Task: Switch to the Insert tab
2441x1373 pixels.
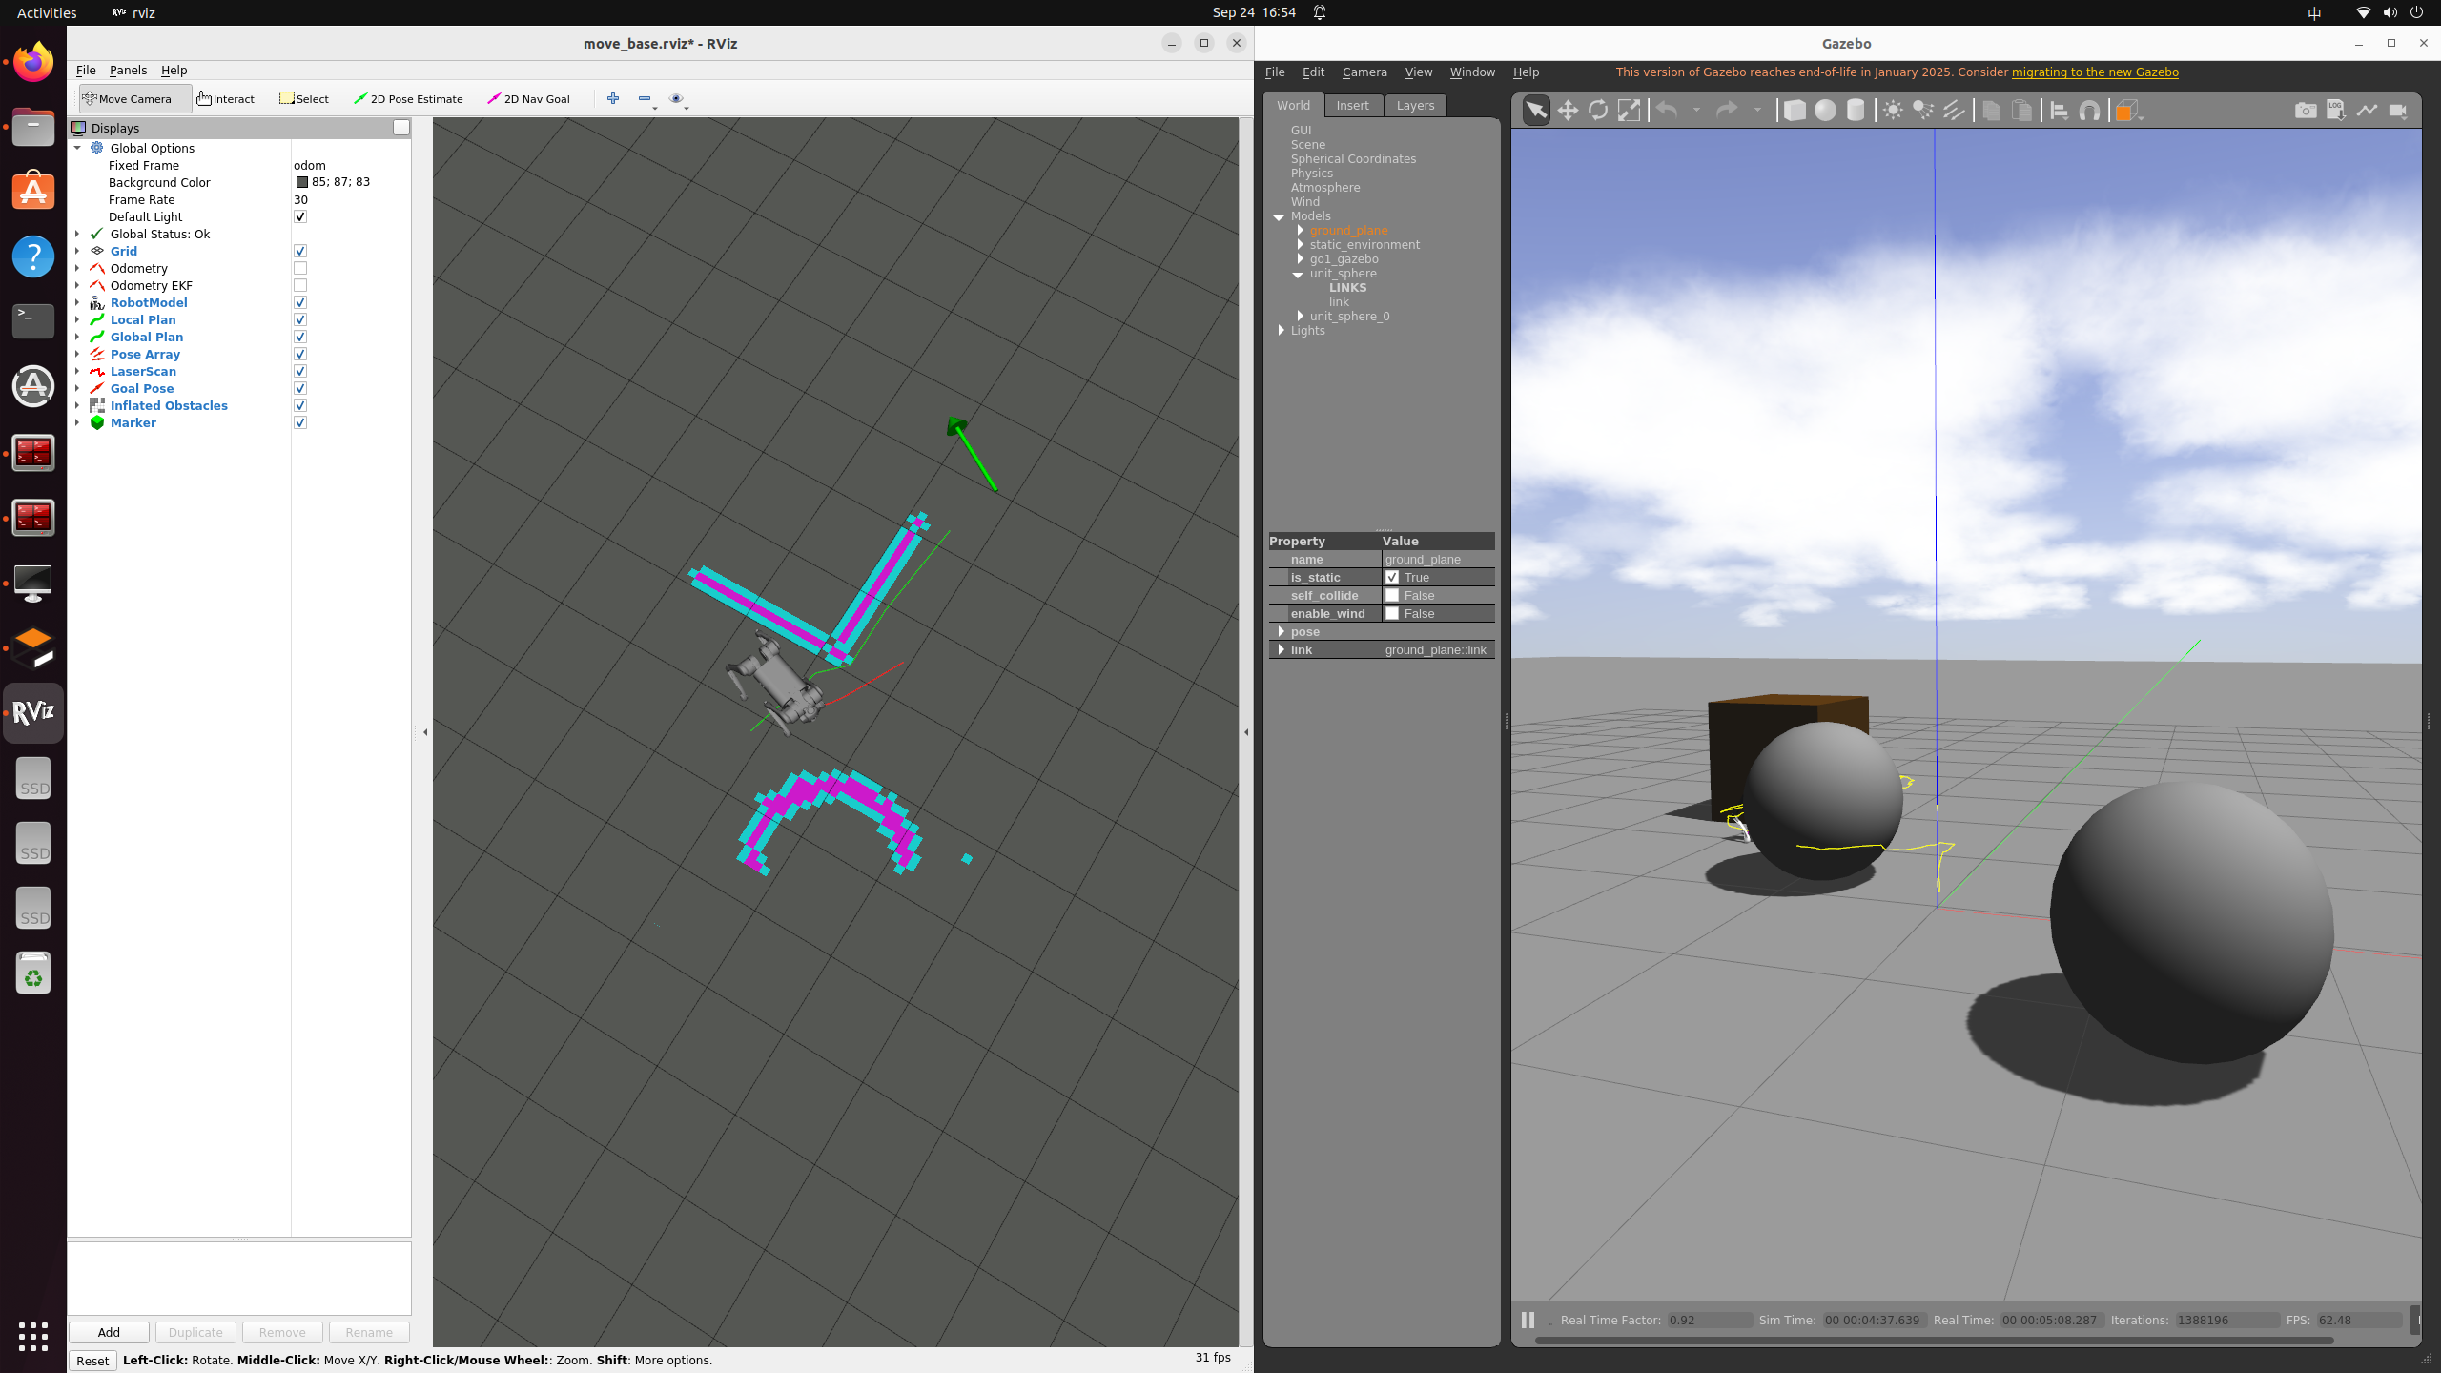Action: coord(1352,106)
